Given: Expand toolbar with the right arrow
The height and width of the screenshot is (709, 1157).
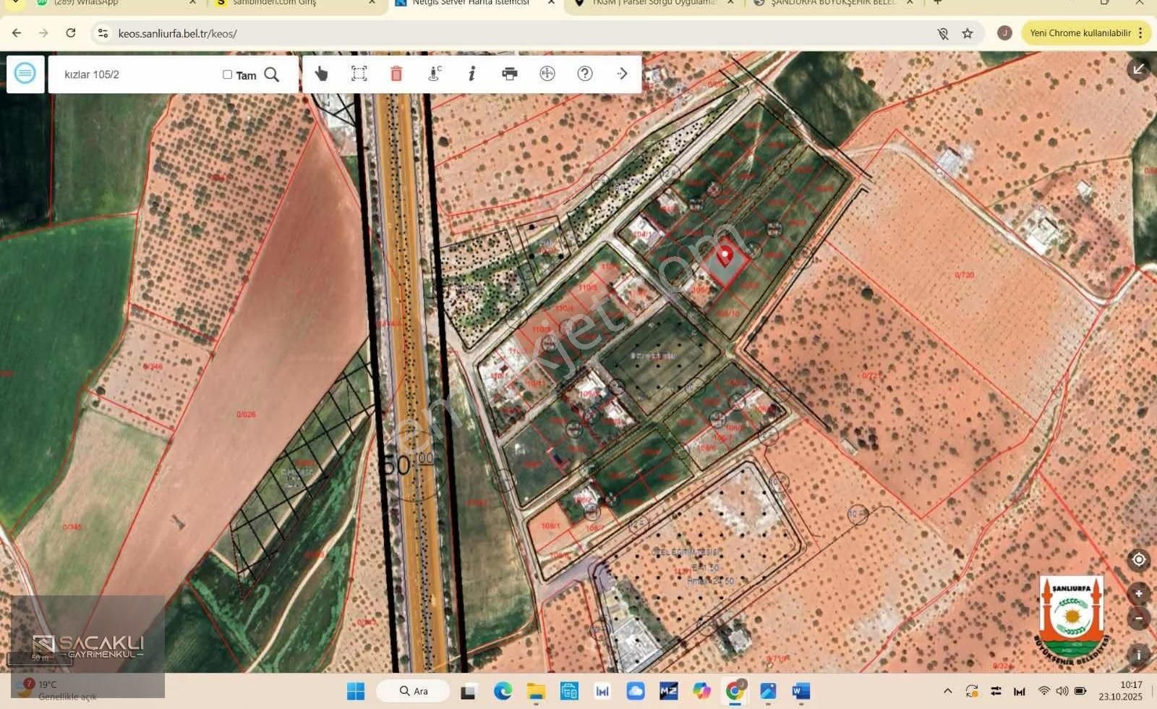Looking at the screenshot, I should tap(622, 74).
